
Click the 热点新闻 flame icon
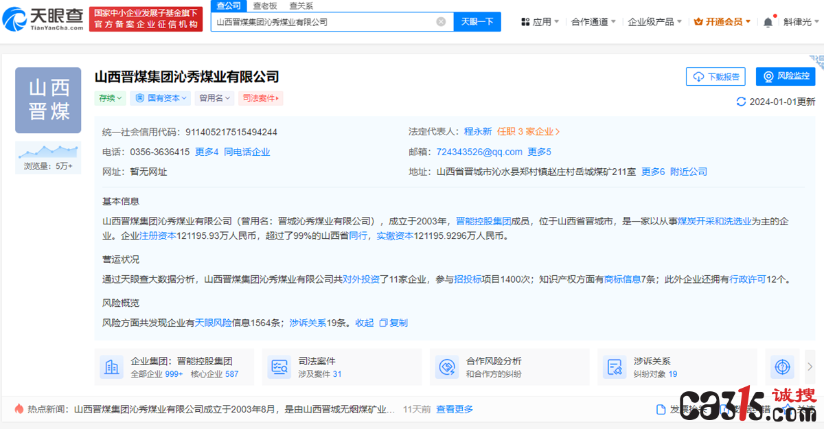pyautogui.click(x=19, y=408)
